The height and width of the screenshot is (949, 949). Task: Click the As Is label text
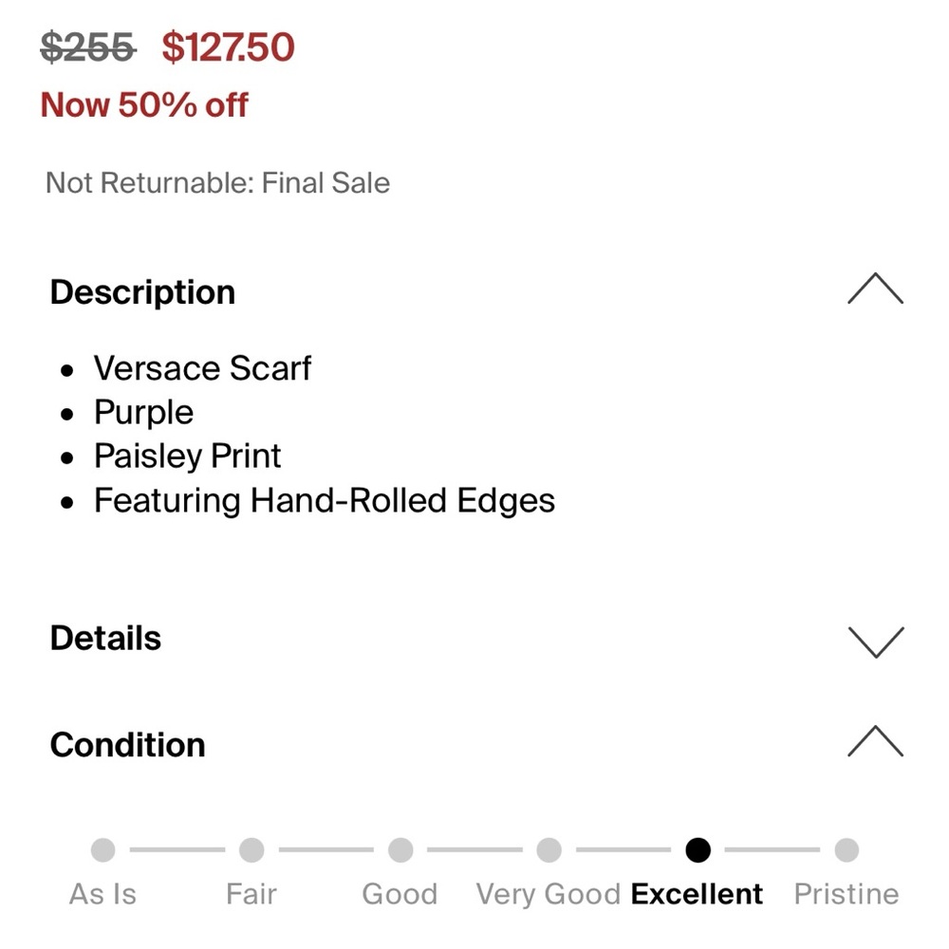[102, 894]
